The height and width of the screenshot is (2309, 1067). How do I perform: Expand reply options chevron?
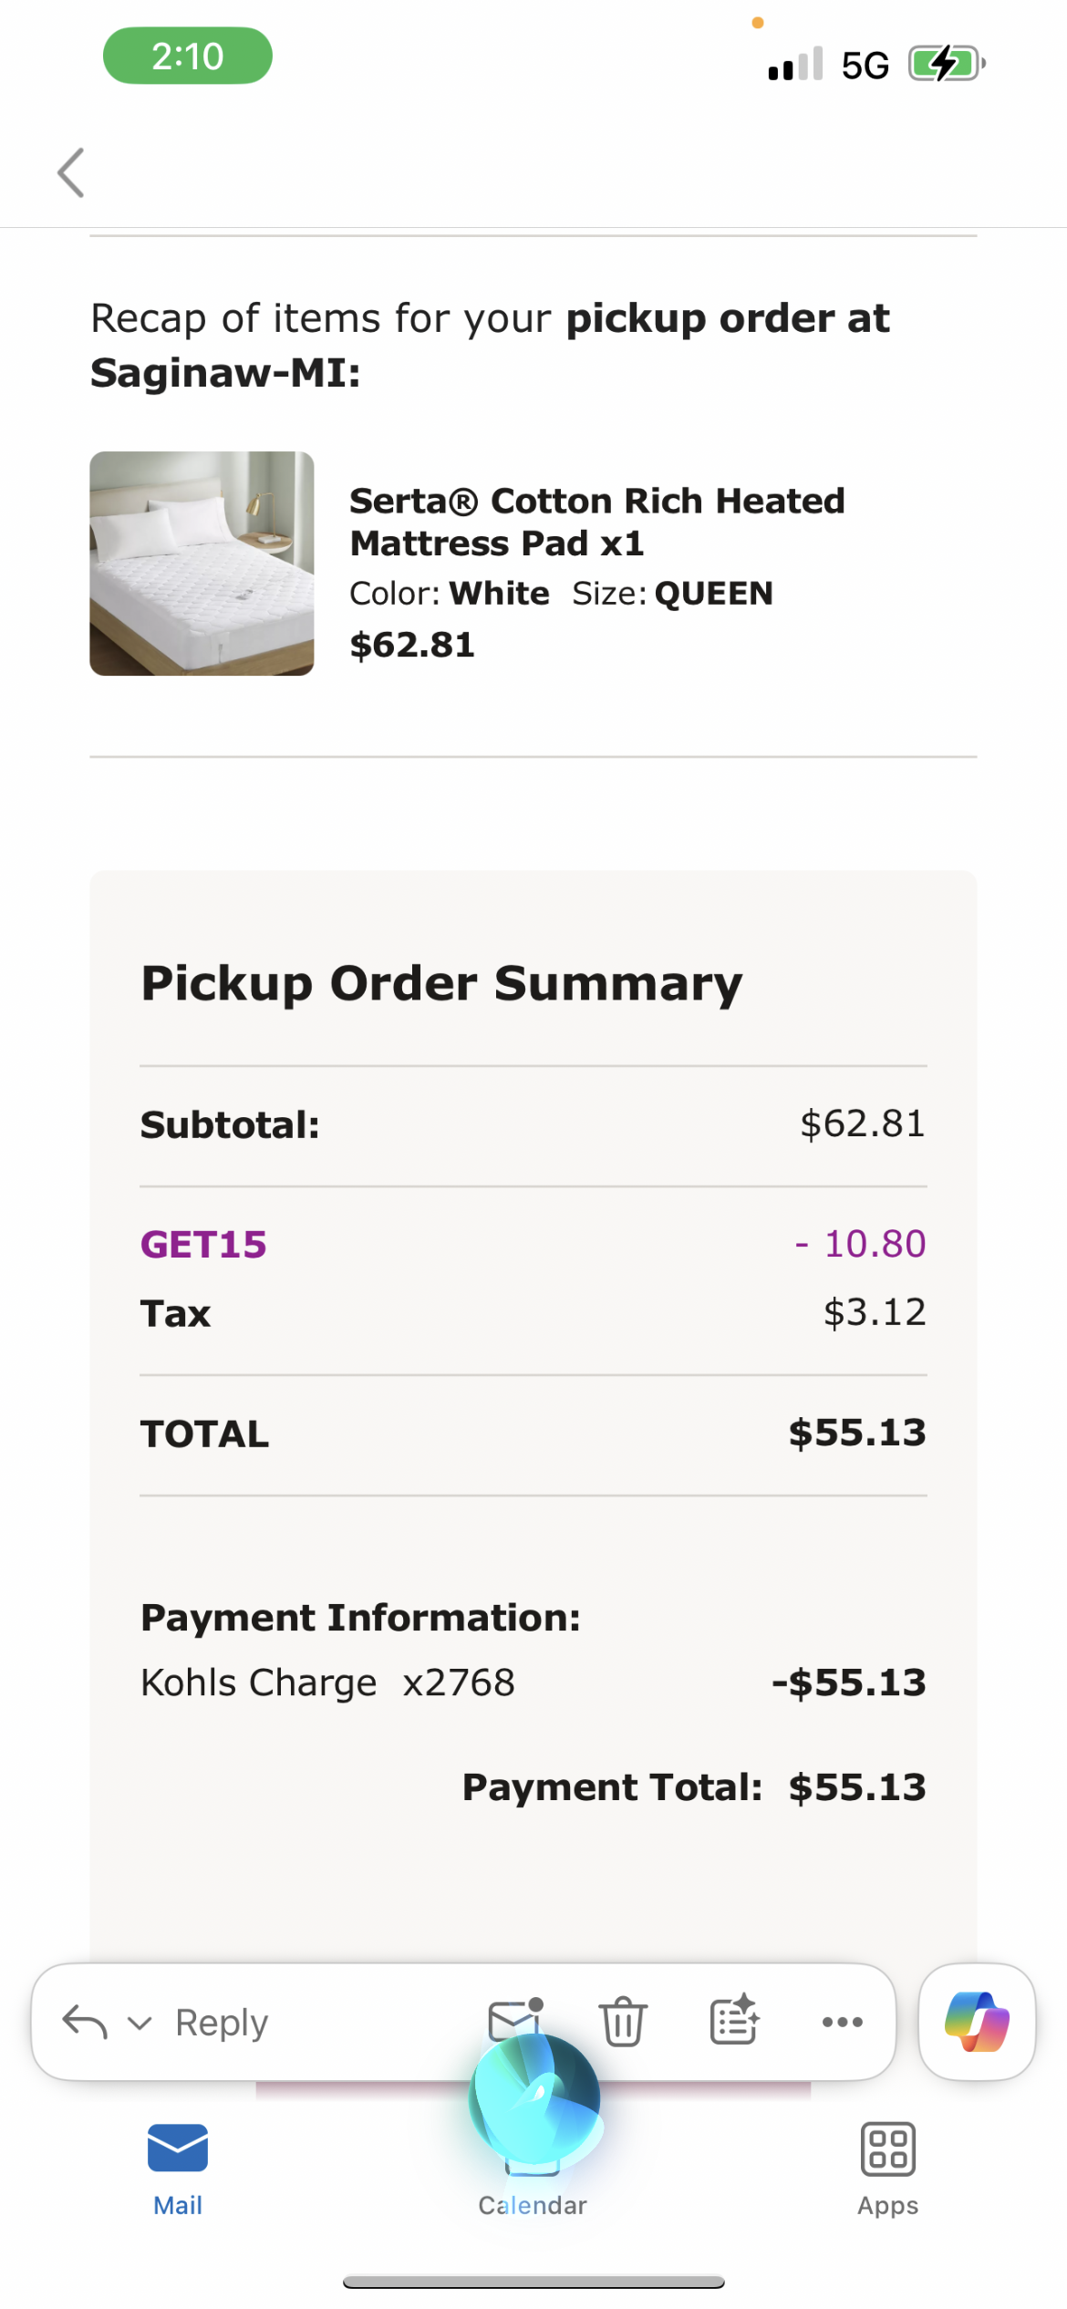[x=140, y=2023]
